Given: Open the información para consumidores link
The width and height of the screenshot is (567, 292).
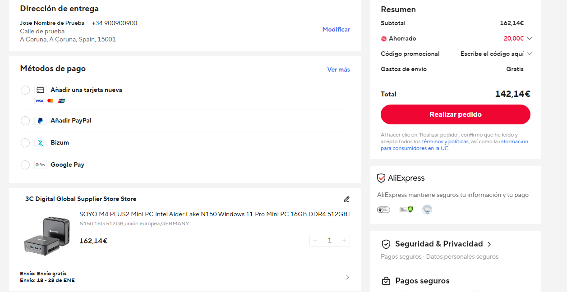Looking at the screenshot, I should pos(454,145).
